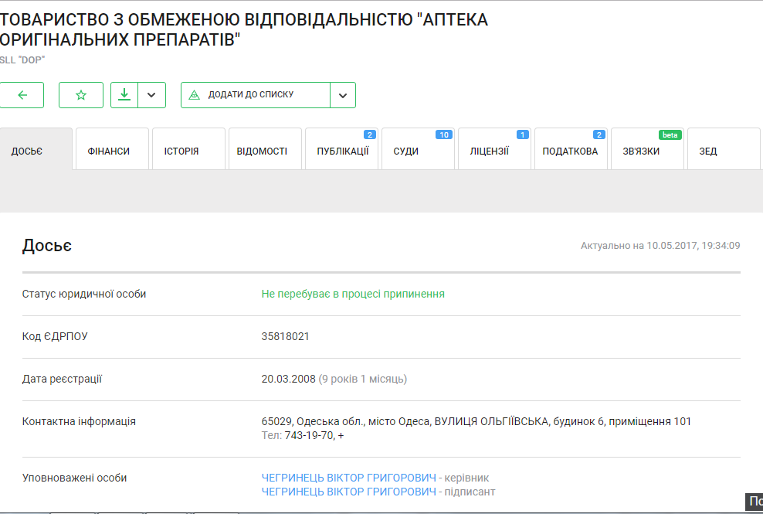Click the download icon button
Image resolution: width=763 pixels, height=514 pixels.
(124, 95)
